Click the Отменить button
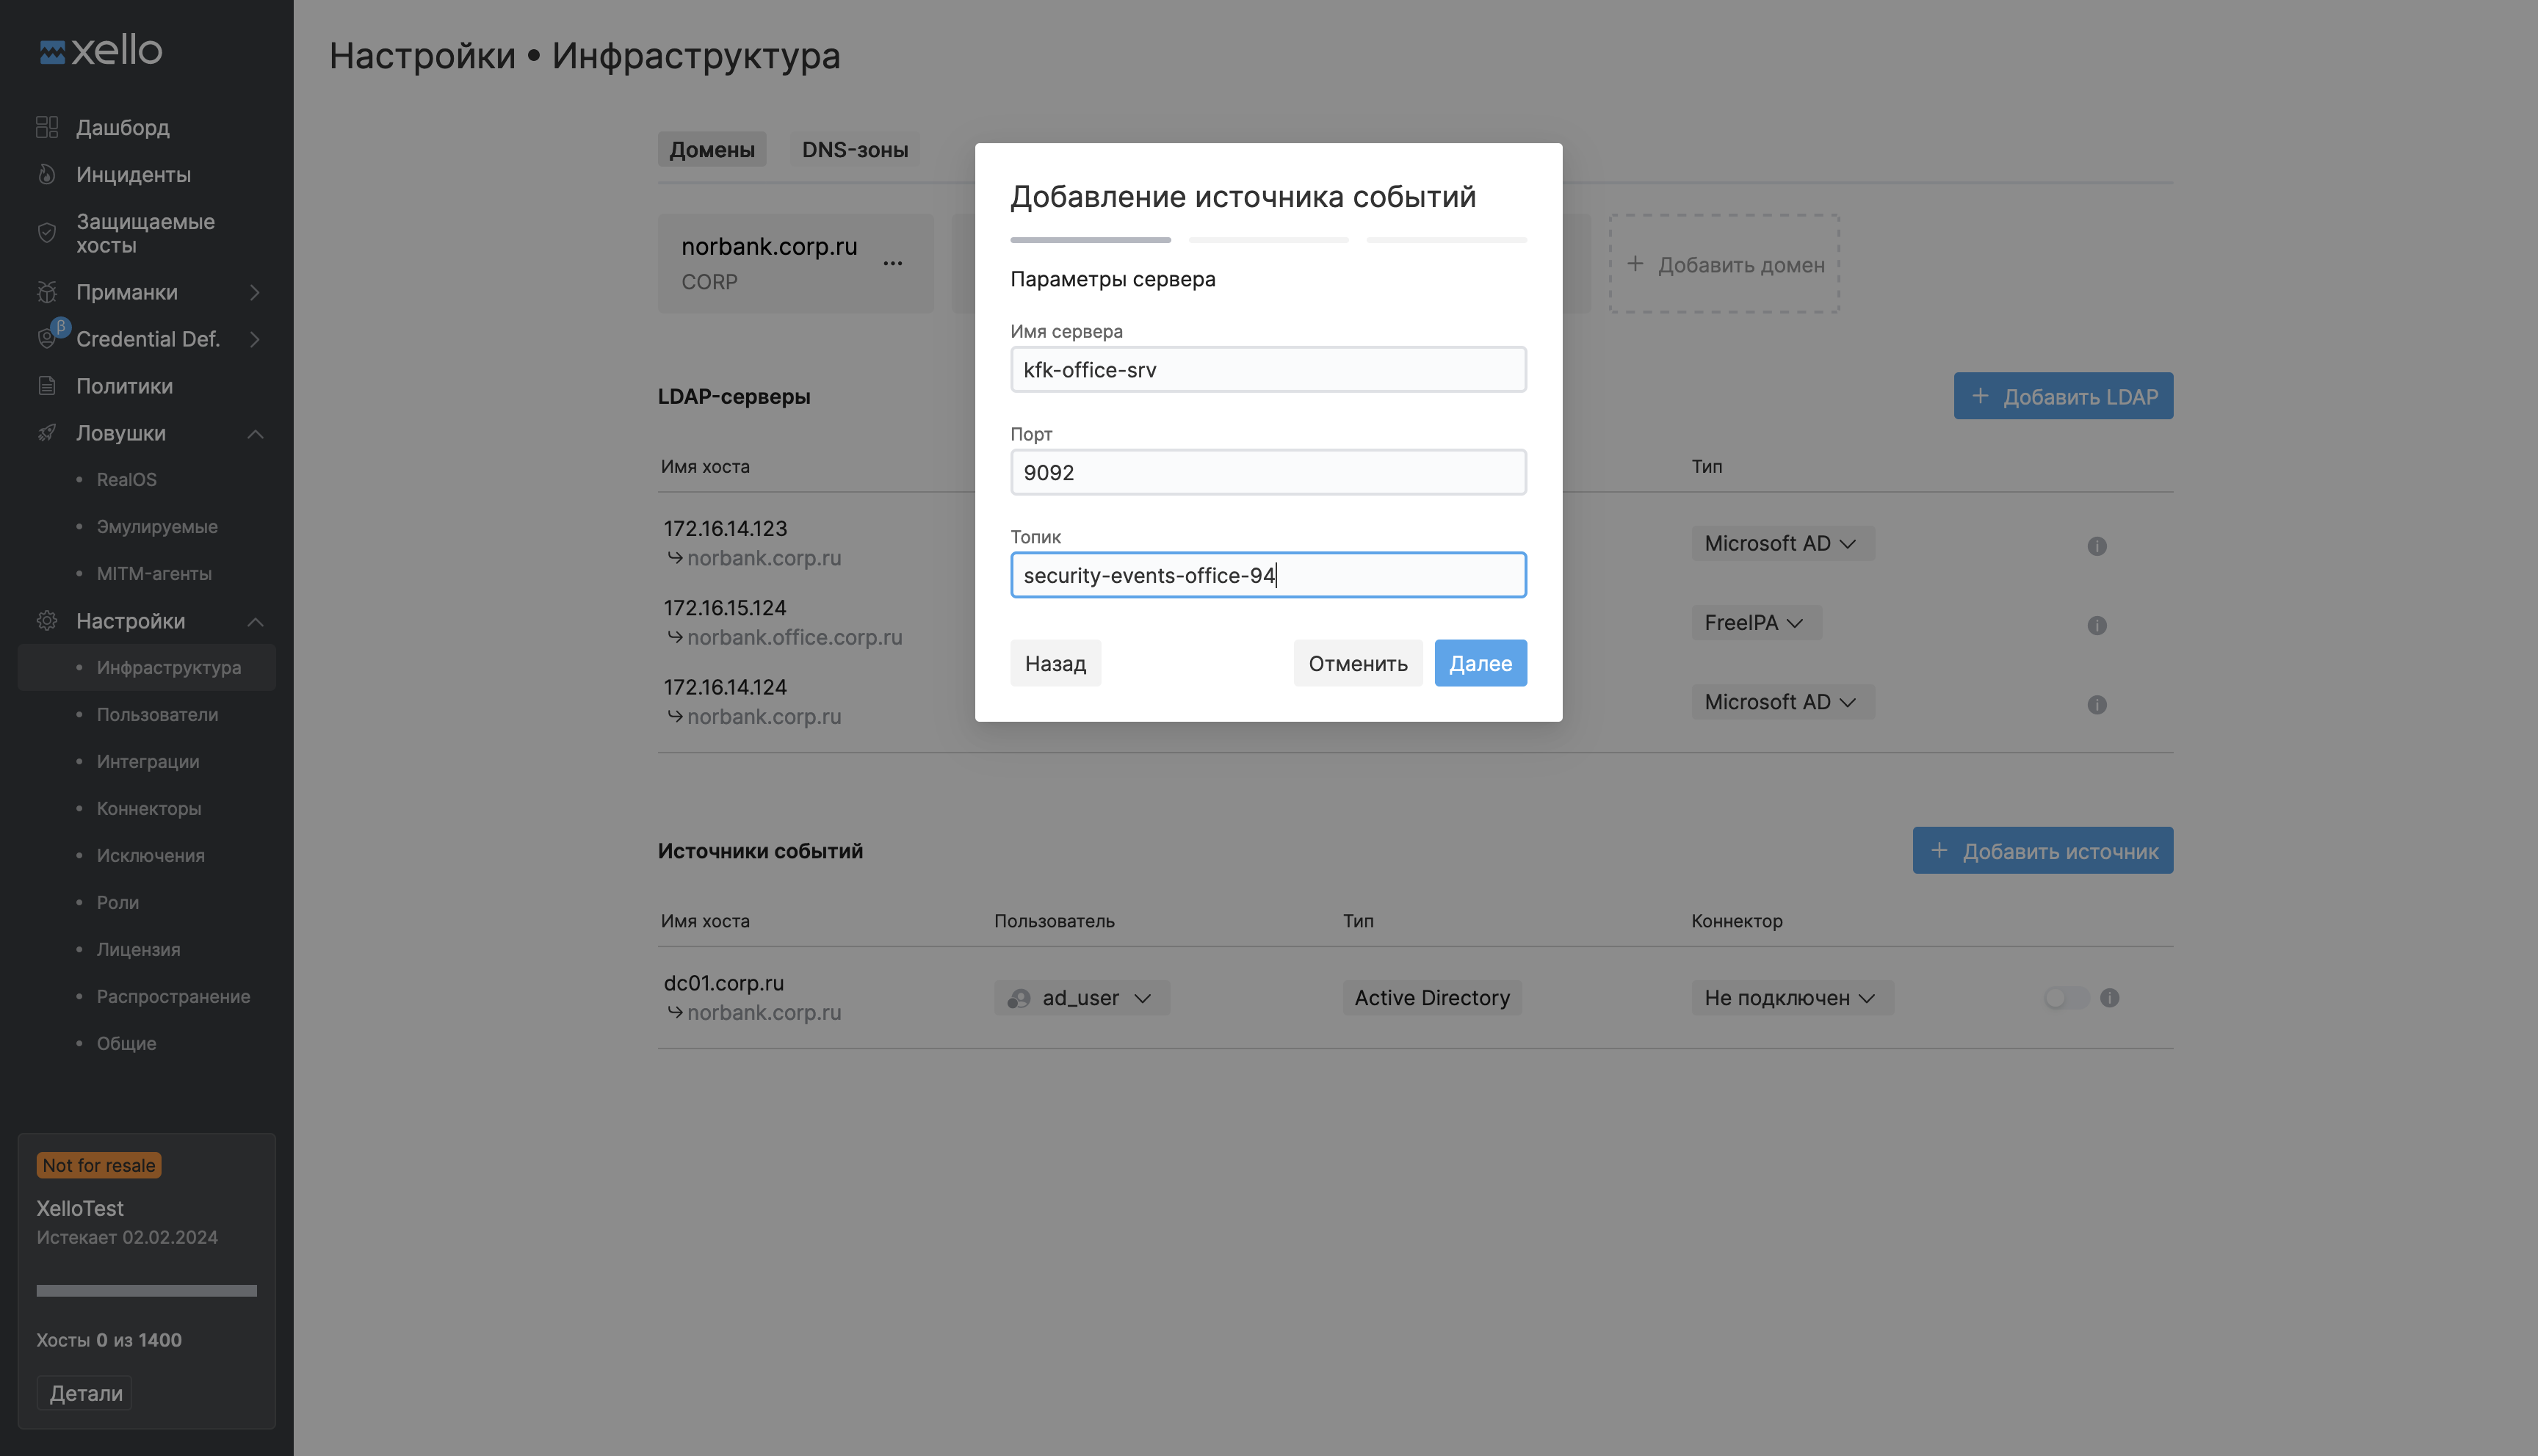 (x=1357, y=663)
